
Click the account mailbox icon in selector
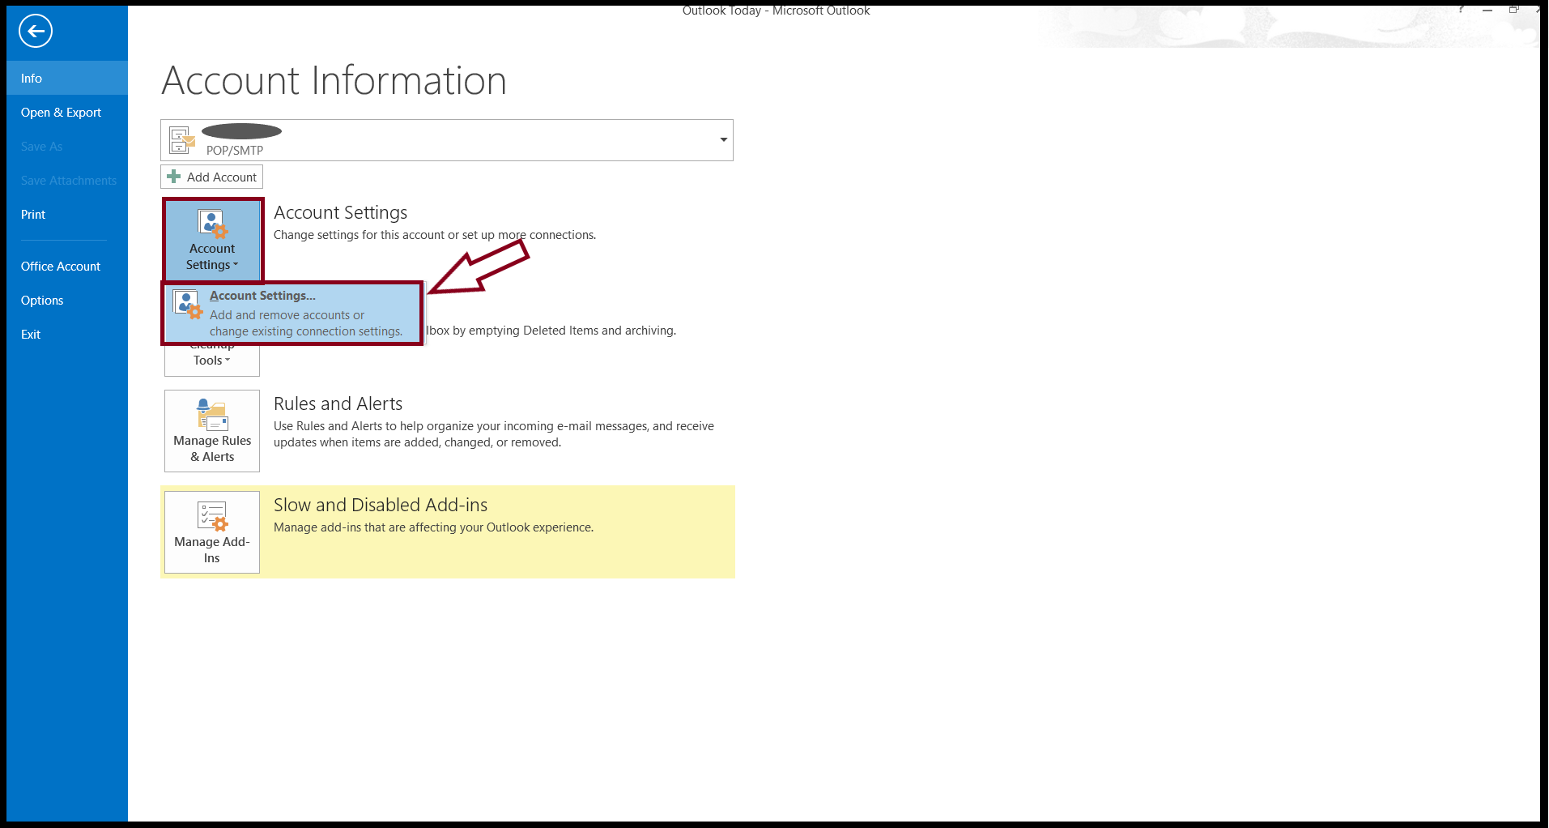[182, 140]
